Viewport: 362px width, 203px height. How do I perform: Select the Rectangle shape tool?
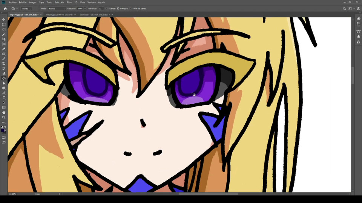4,108
